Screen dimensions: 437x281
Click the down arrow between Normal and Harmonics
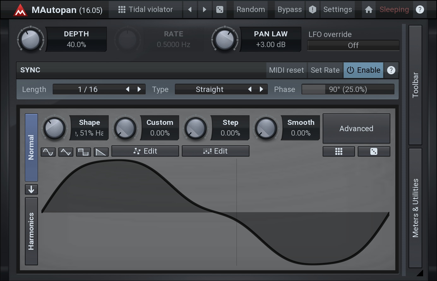[x=31, y=189]
